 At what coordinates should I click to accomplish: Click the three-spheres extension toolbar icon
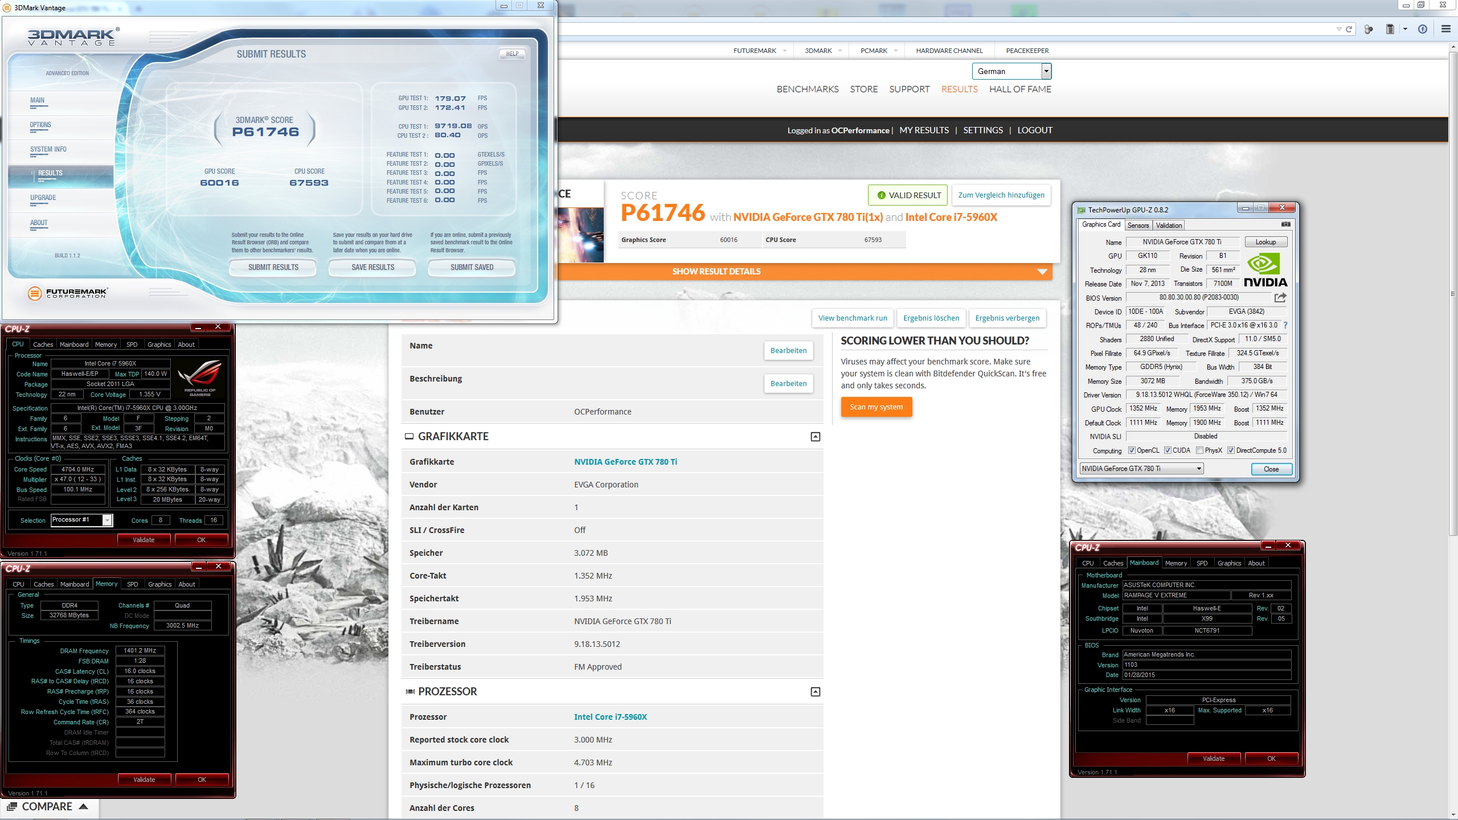1369,29
